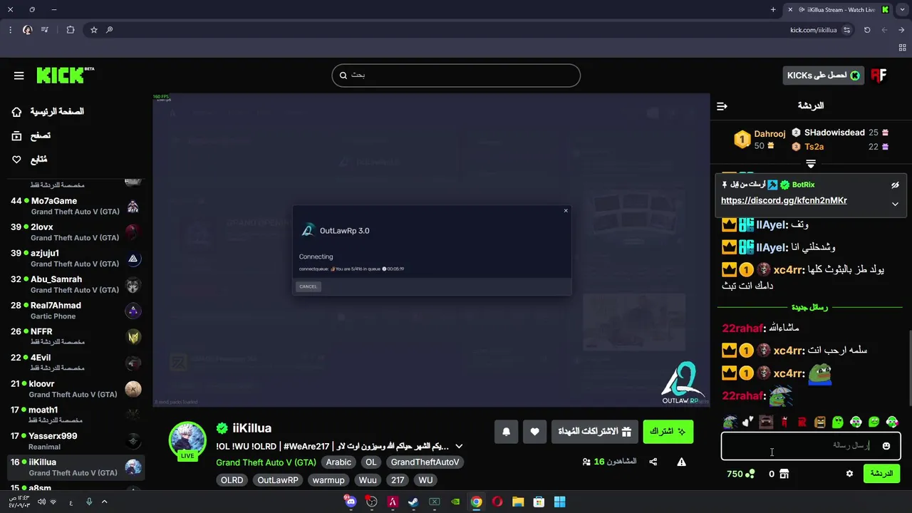The image size is (912, 513).
Task: Open the Grand Theft Auto V category link
Action: [266, 462]
